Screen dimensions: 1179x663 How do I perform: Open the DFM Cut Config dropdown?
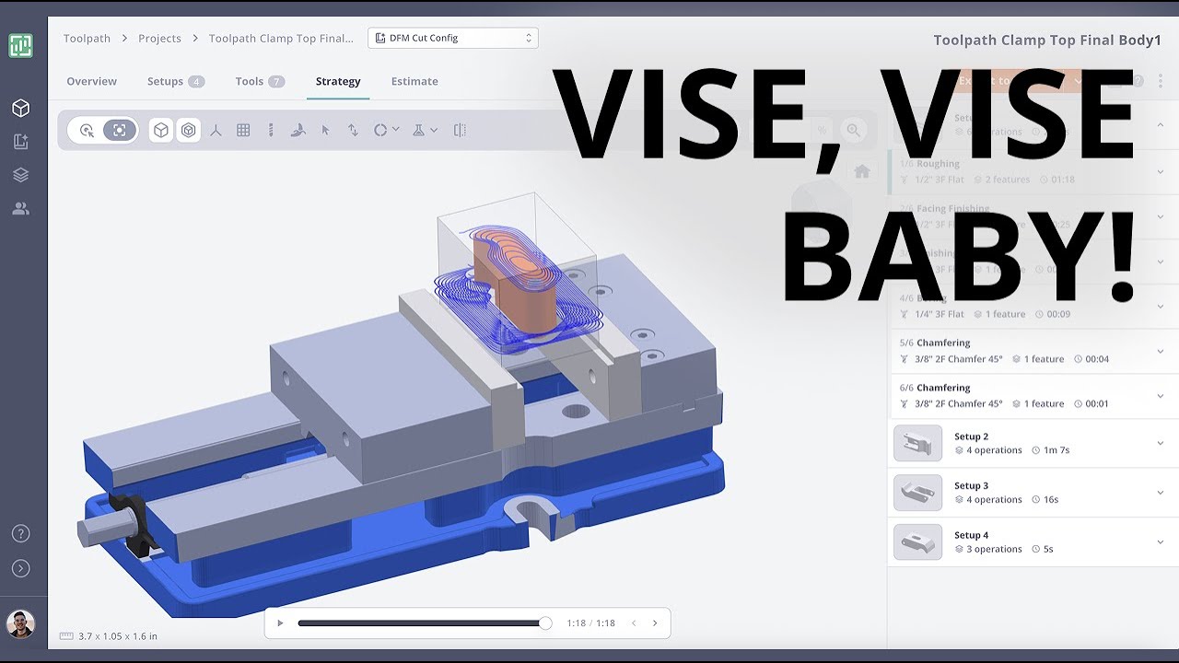tap(453, 38)
